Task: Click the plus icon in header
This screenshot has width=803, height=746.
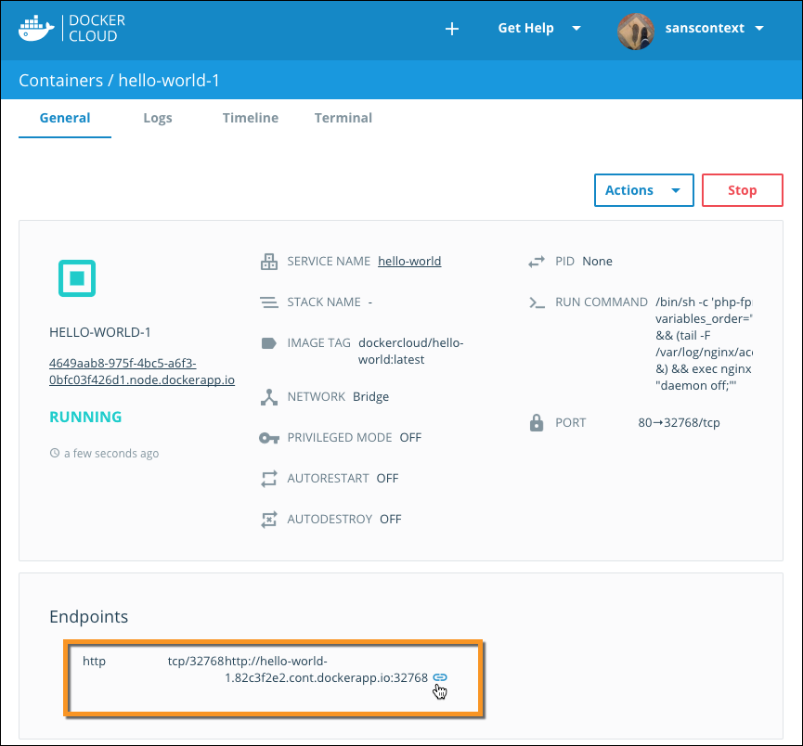Action: coord(452,29)
